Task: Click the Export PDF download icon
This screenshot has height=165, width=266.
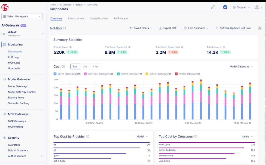Action: point(160,28)
